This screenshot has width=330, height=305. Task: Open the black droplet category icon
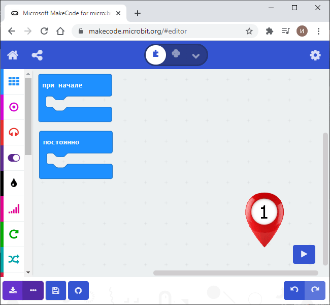point(14,183)
